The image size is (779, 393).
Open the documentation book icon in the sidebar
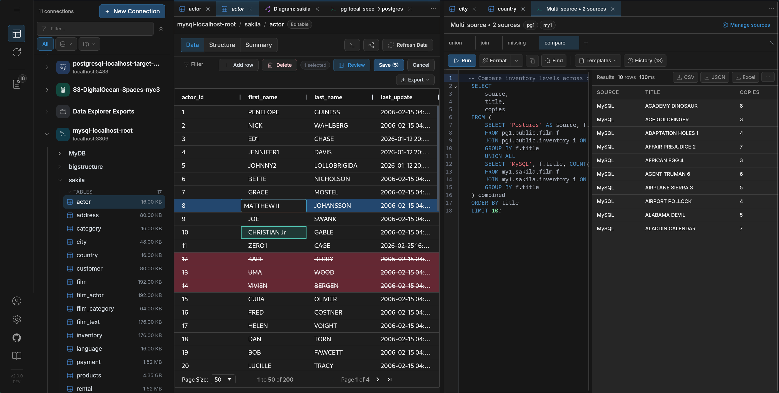point(16,356)
